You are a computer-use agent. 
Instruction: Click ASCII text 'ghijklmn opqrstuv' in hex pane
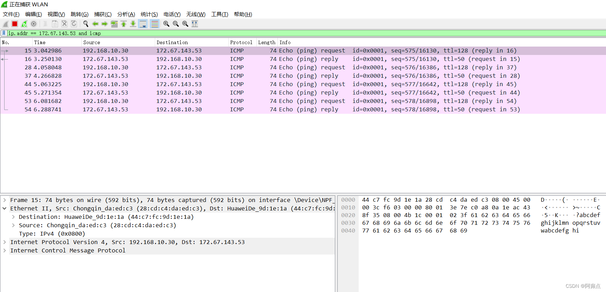click(570, 223)
